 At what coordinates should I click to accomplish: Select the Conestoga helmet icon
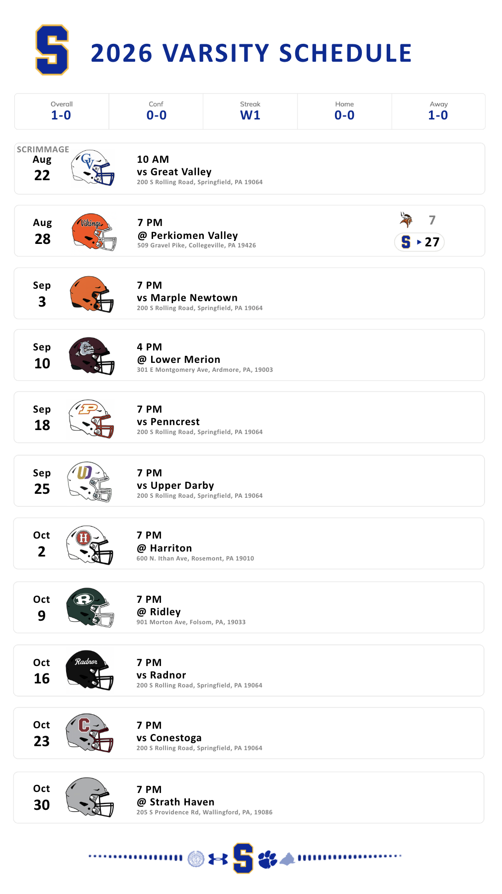pyautogui.click(x=89, y=733)
